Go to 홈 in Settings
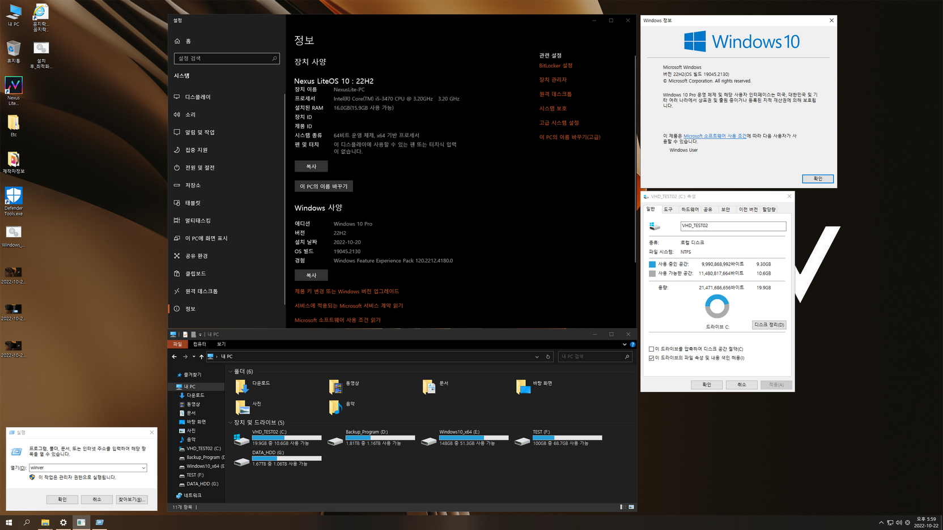The image size is (943, 530). click(x=227, y=41)
